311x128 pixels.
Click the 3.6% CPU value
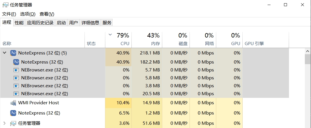[x=124, y=123]
